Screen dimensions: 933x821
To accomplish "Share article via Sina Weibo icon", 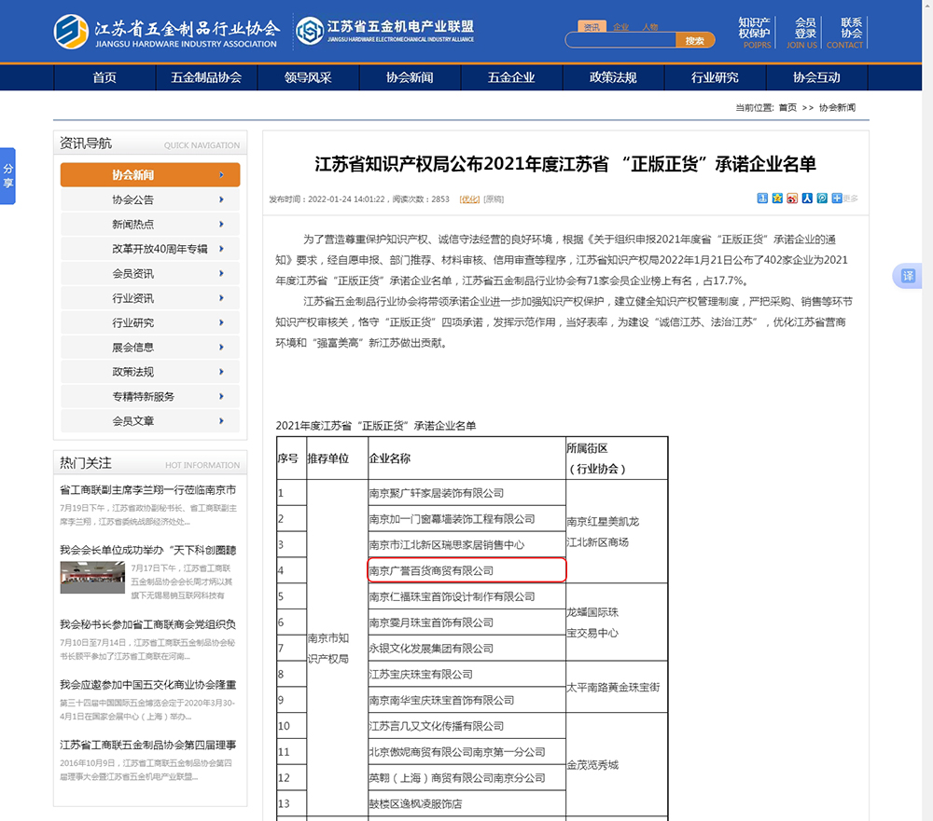I will coord(792,198).
